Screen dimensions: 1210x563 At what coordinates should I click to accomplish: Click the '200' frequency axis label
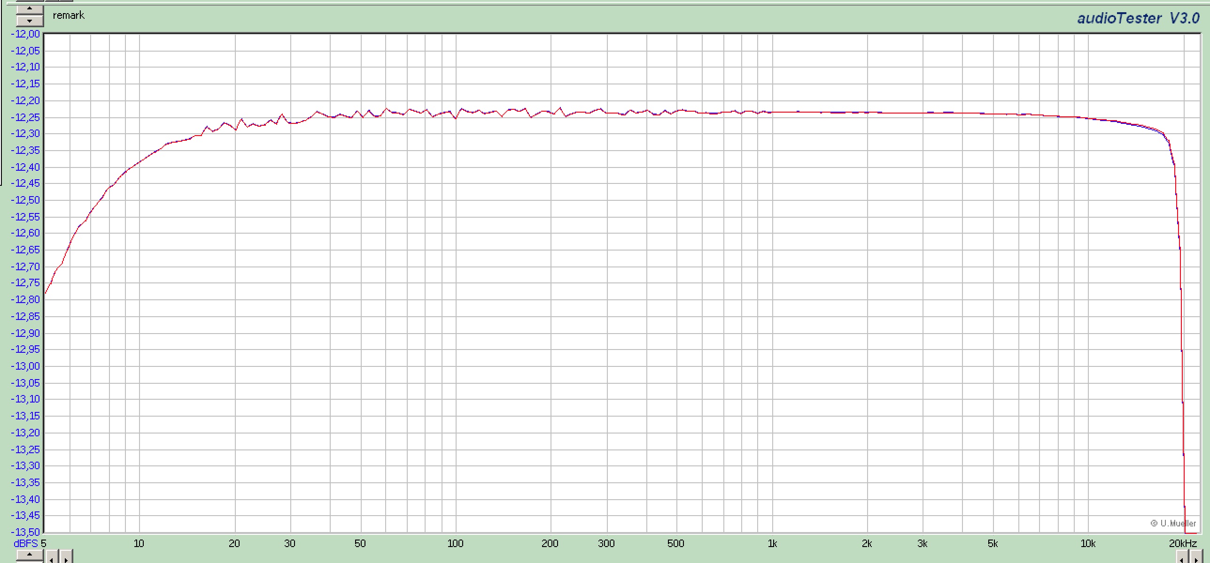(x=550, y=543)
